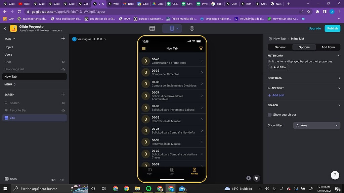Show the hidden Shopping Cart tab
This screenshot has height=193, width=344.
[62, 69]
